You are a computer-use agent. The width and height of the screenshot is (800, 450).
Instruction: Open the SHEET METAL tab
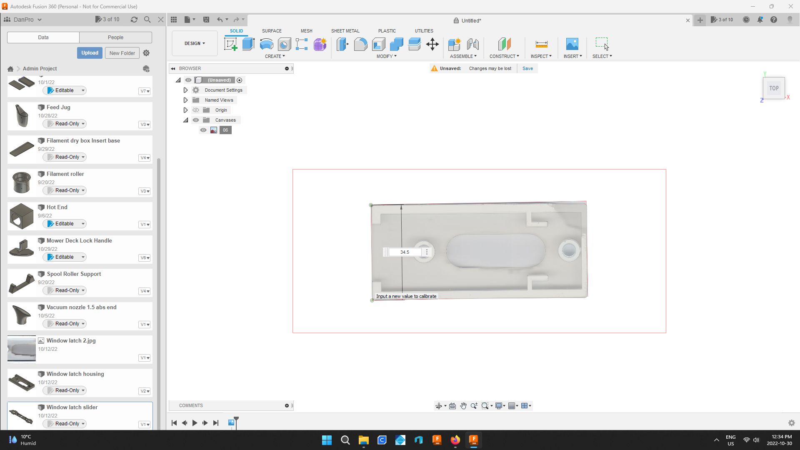pyautogui.click(x=345, y=30)
